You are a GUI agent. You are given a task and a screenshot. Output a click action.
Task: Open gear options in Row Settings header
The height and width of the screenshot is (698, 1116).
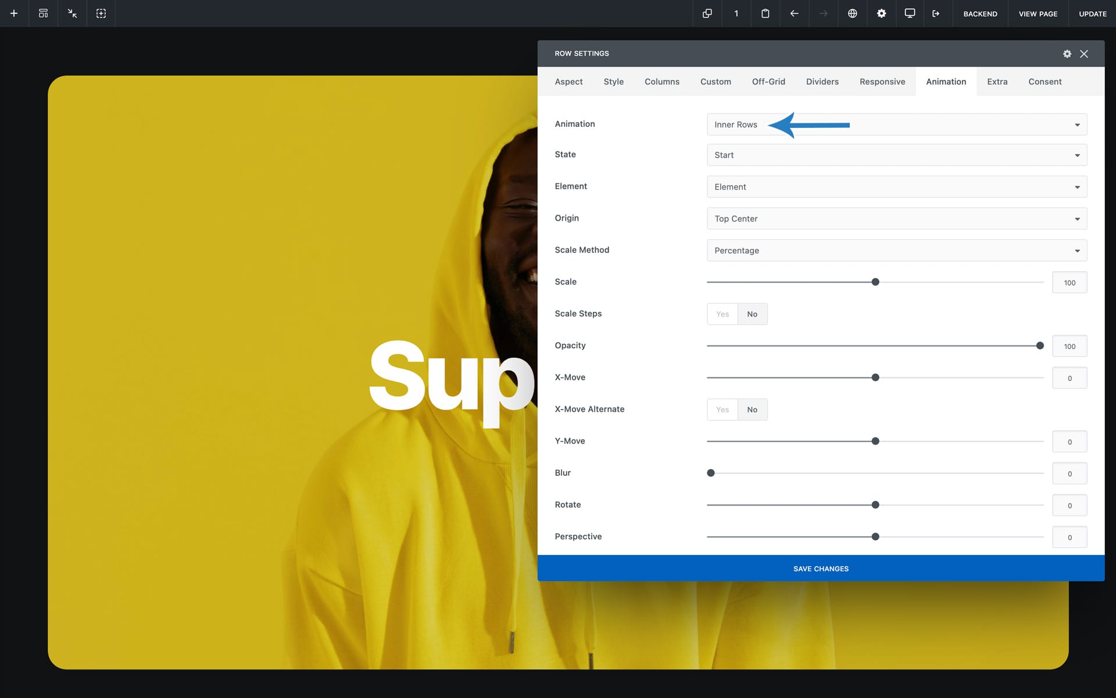tap(1067, 54)
